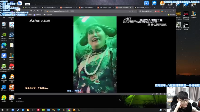This screenshot has width=200, height=112.
Task: Open the Steam desktop shortcut
Action: pyautogui.click(x=178, y=5)
